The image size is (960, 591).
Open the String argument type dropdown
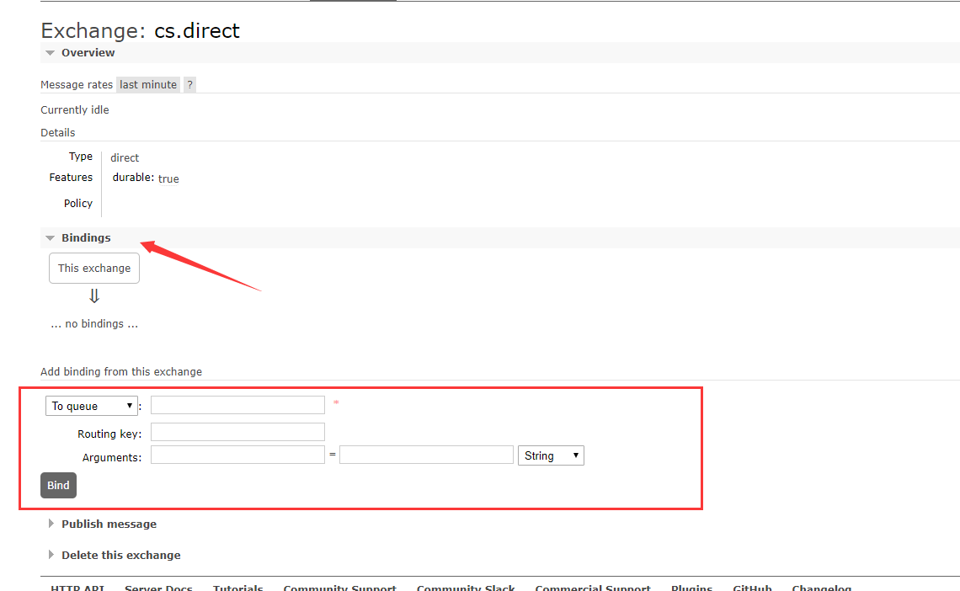coord(551,455)
